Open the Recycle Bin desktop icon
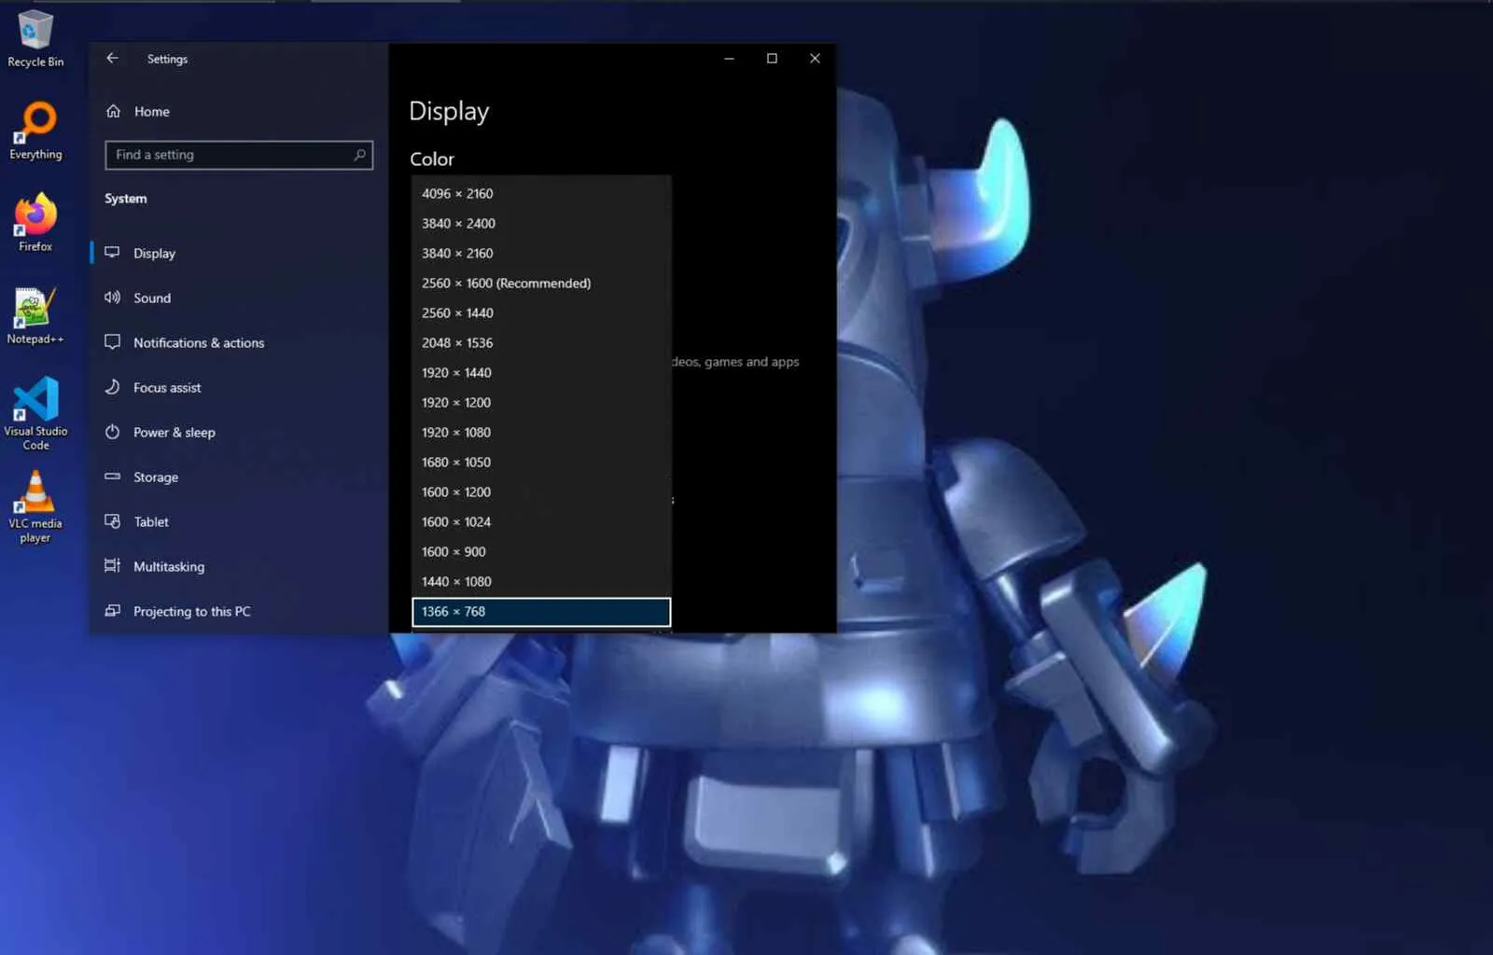Image resolution: width=1493 pixels, height=955 pixels. (35, 39)
